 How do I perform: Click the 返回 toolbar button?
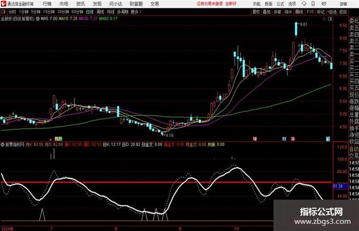[343, 12]
